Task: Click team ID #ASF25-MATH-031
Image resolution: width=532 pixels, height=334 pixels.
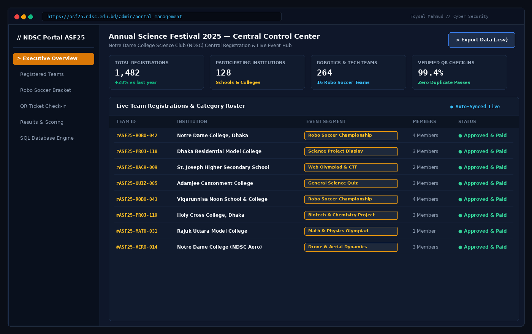Action: point(137,231)
